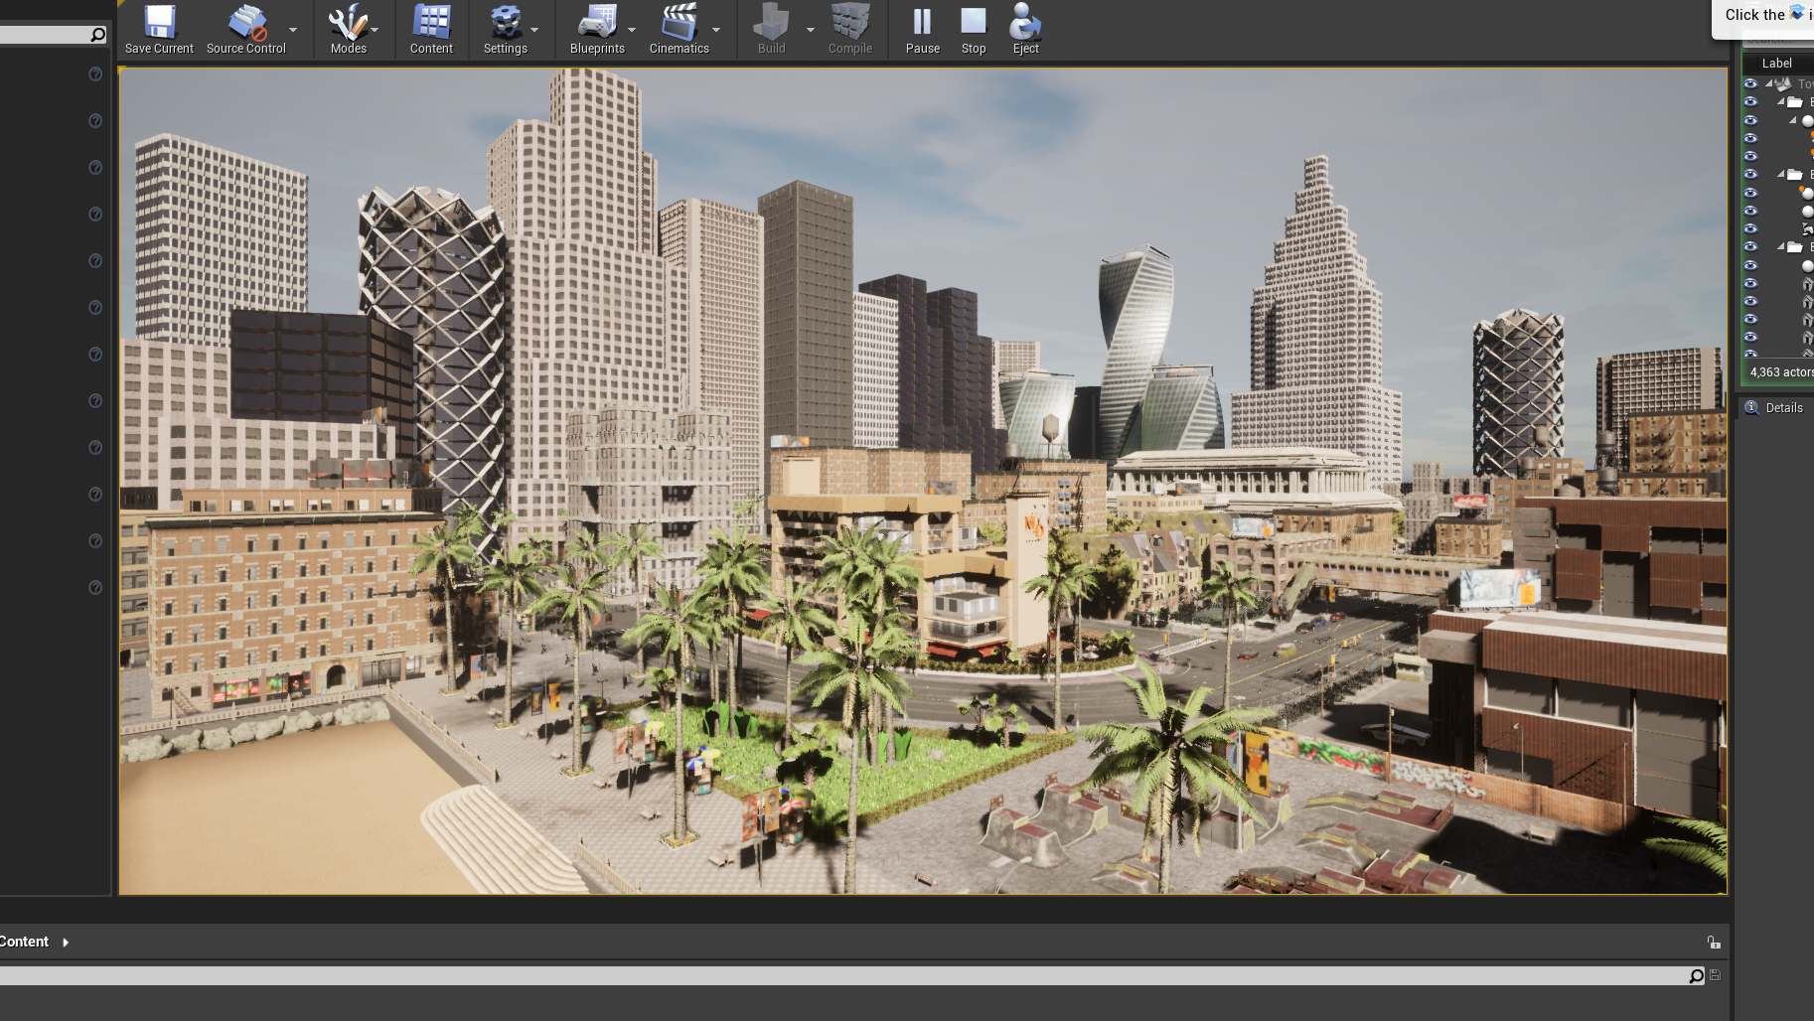Select the first folder icon in outliner
The height and width of the screenshot is (1021, 1814).
coord(1795,101)
